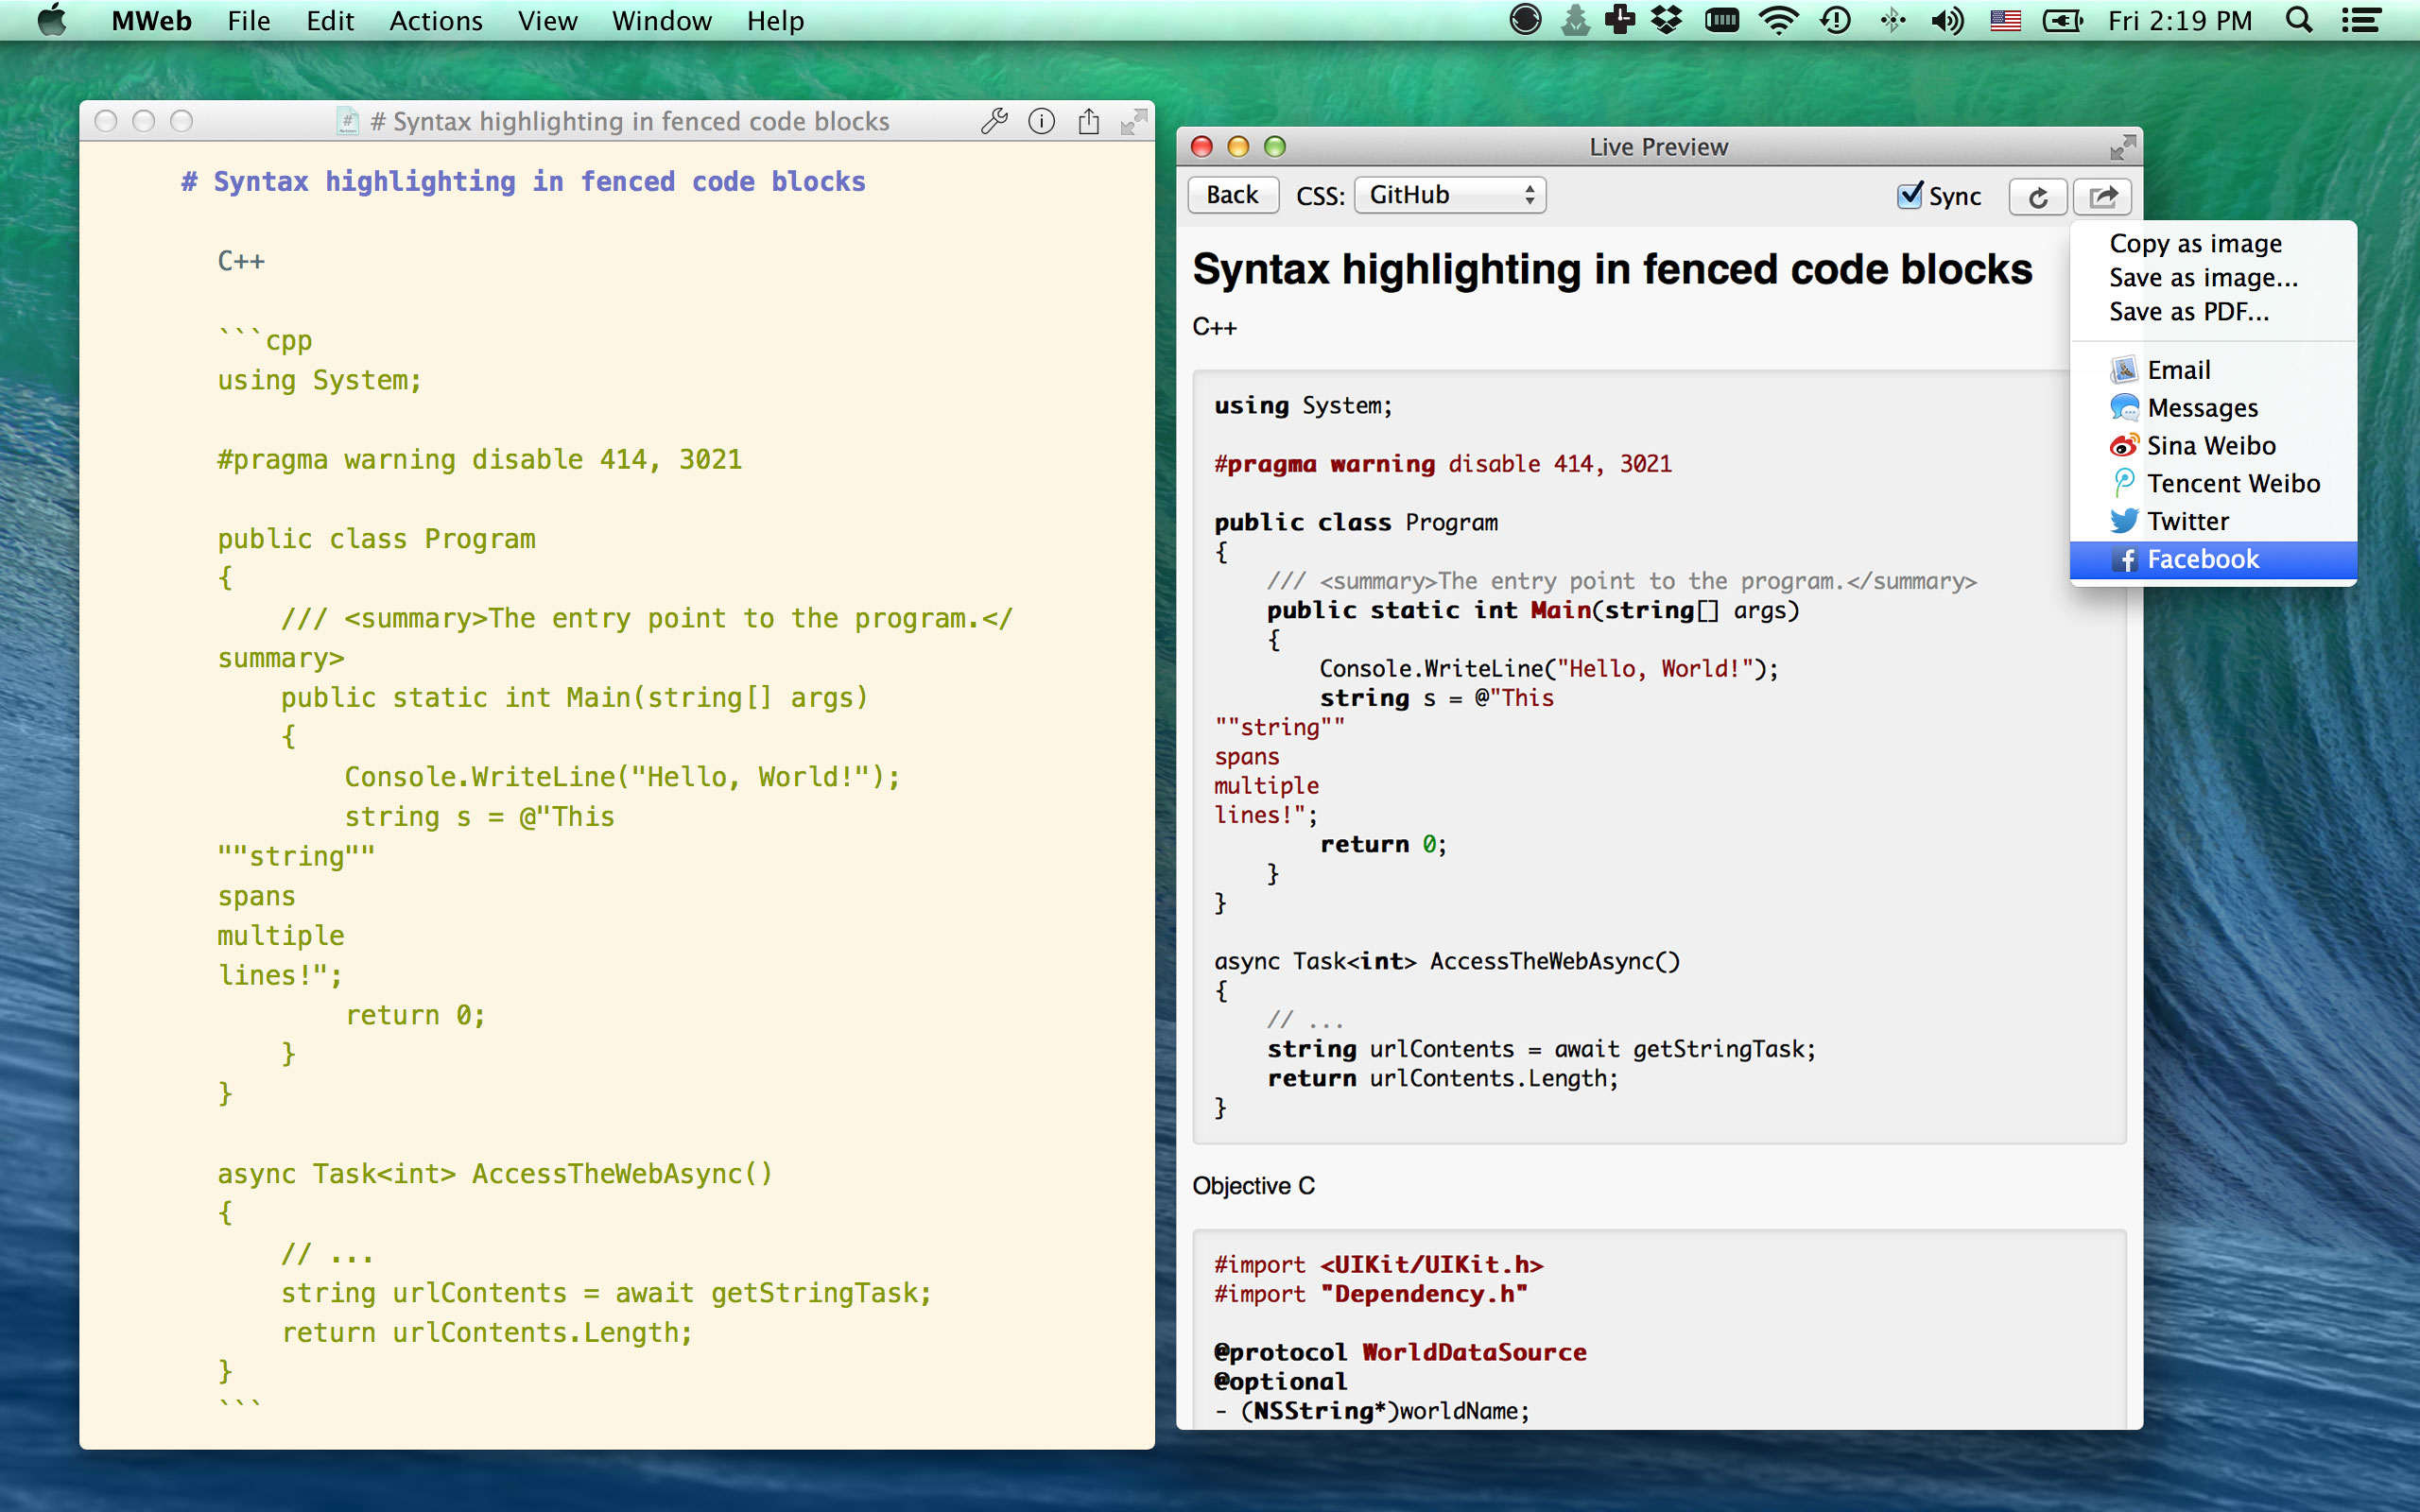Click the refresh button in Live Preview
The width and height of the screenshot is (2420, 1512).
[2037, 196]
